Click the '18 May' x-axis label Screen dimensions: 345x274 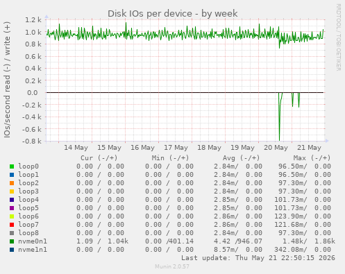tap(209, 148)
